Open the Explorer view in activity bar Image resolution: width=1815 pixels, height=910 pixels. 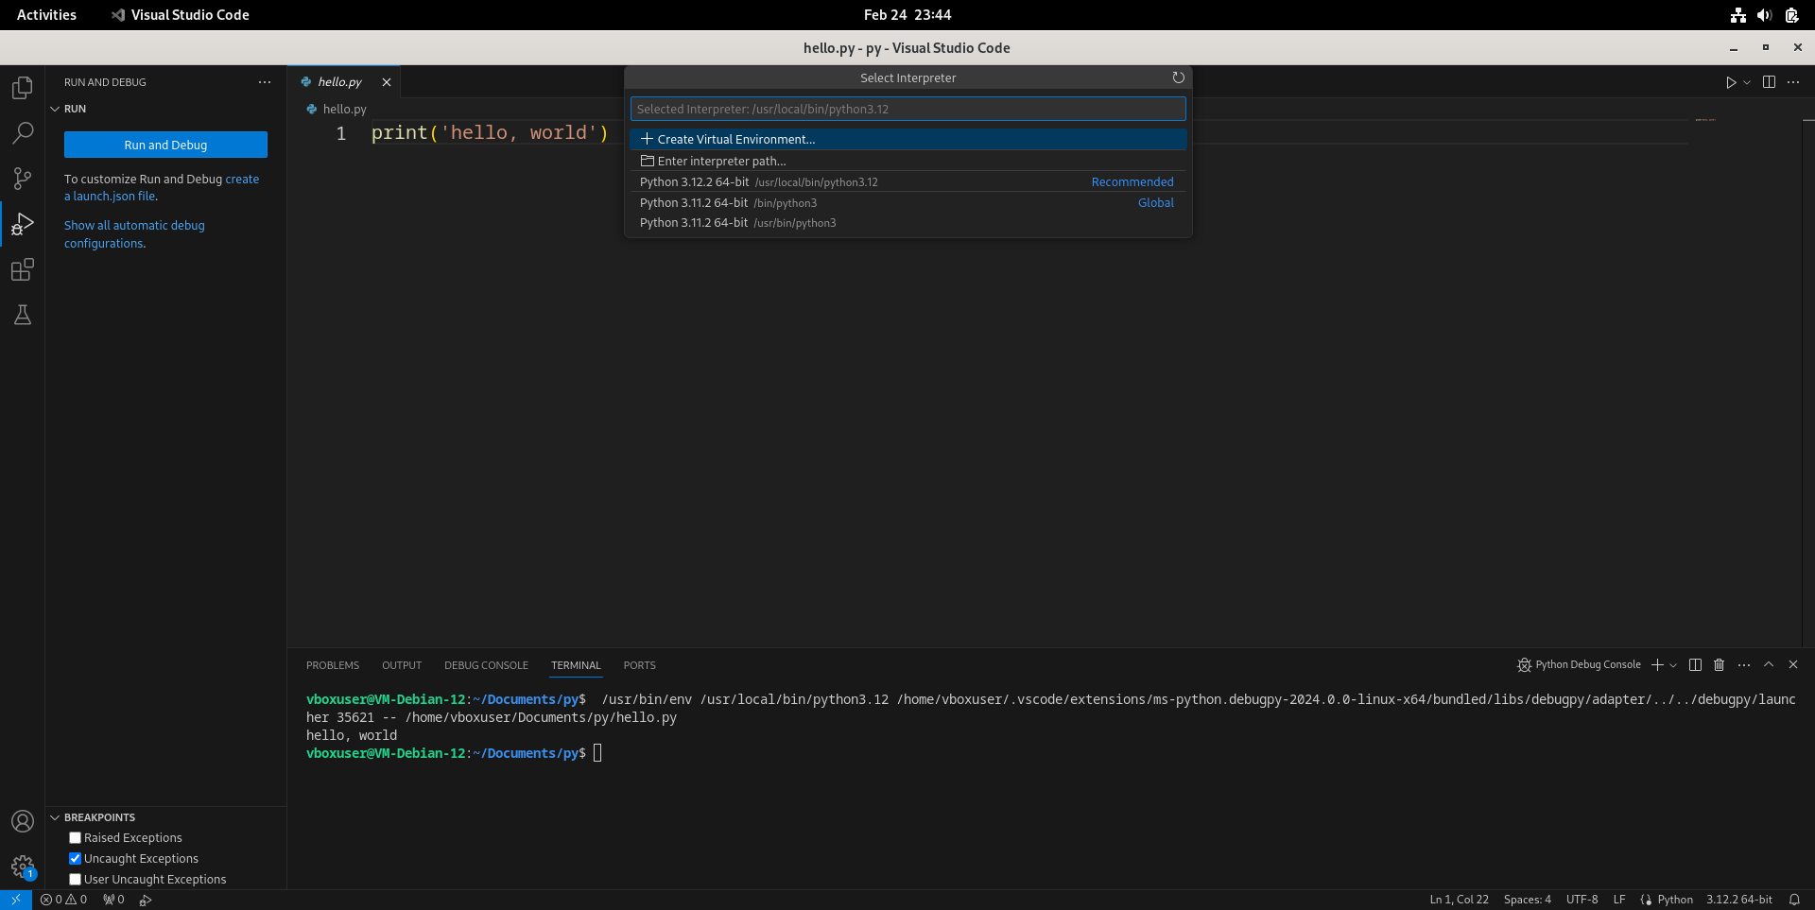coord(23,88)
